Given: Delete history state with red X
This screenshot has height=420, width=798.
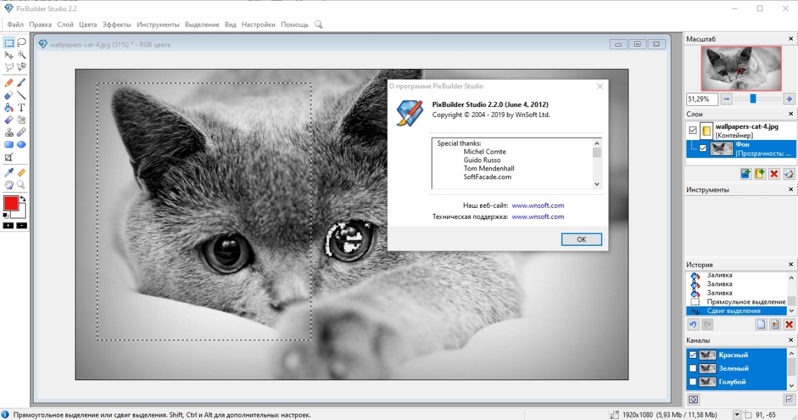Looking at the screenshot, I should point(789,325).
